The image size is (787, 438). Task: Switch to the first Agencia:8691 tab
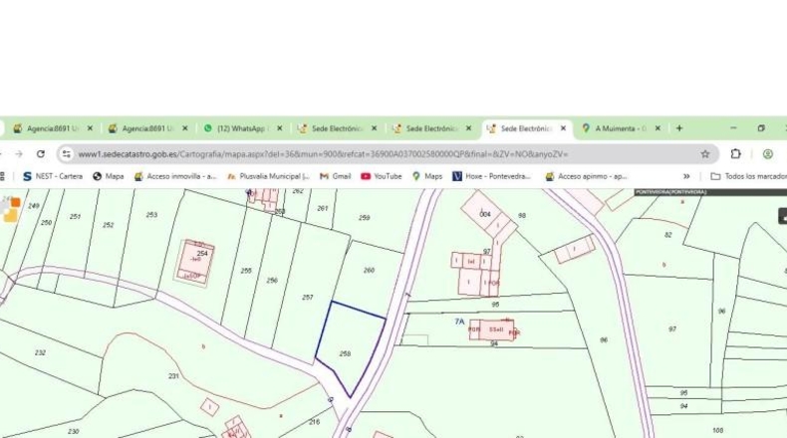coord(52,128)
